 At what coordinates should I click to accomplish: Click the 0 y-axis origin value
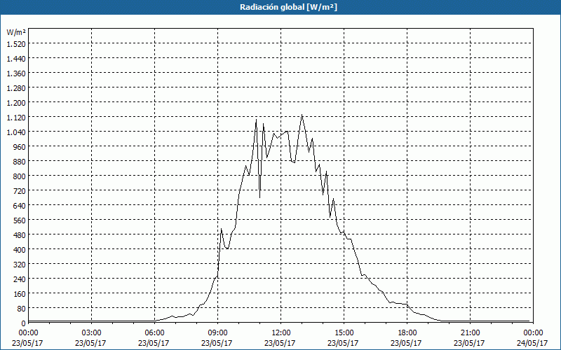click(x=24, y=323)
